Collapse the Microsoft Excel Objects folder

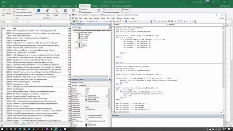click(x=75, y=32)
